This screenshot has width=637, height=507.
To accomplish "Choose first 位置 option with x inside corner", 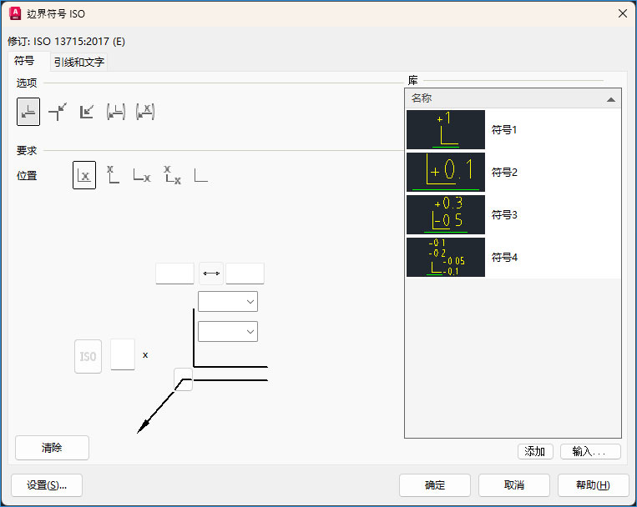I will click(x=83, y=175).
